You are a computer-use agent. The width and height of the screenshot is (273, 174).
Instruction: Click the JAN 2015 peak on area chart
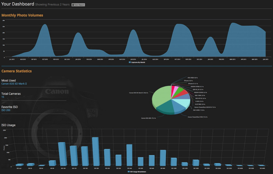click(x=210, y=37)
